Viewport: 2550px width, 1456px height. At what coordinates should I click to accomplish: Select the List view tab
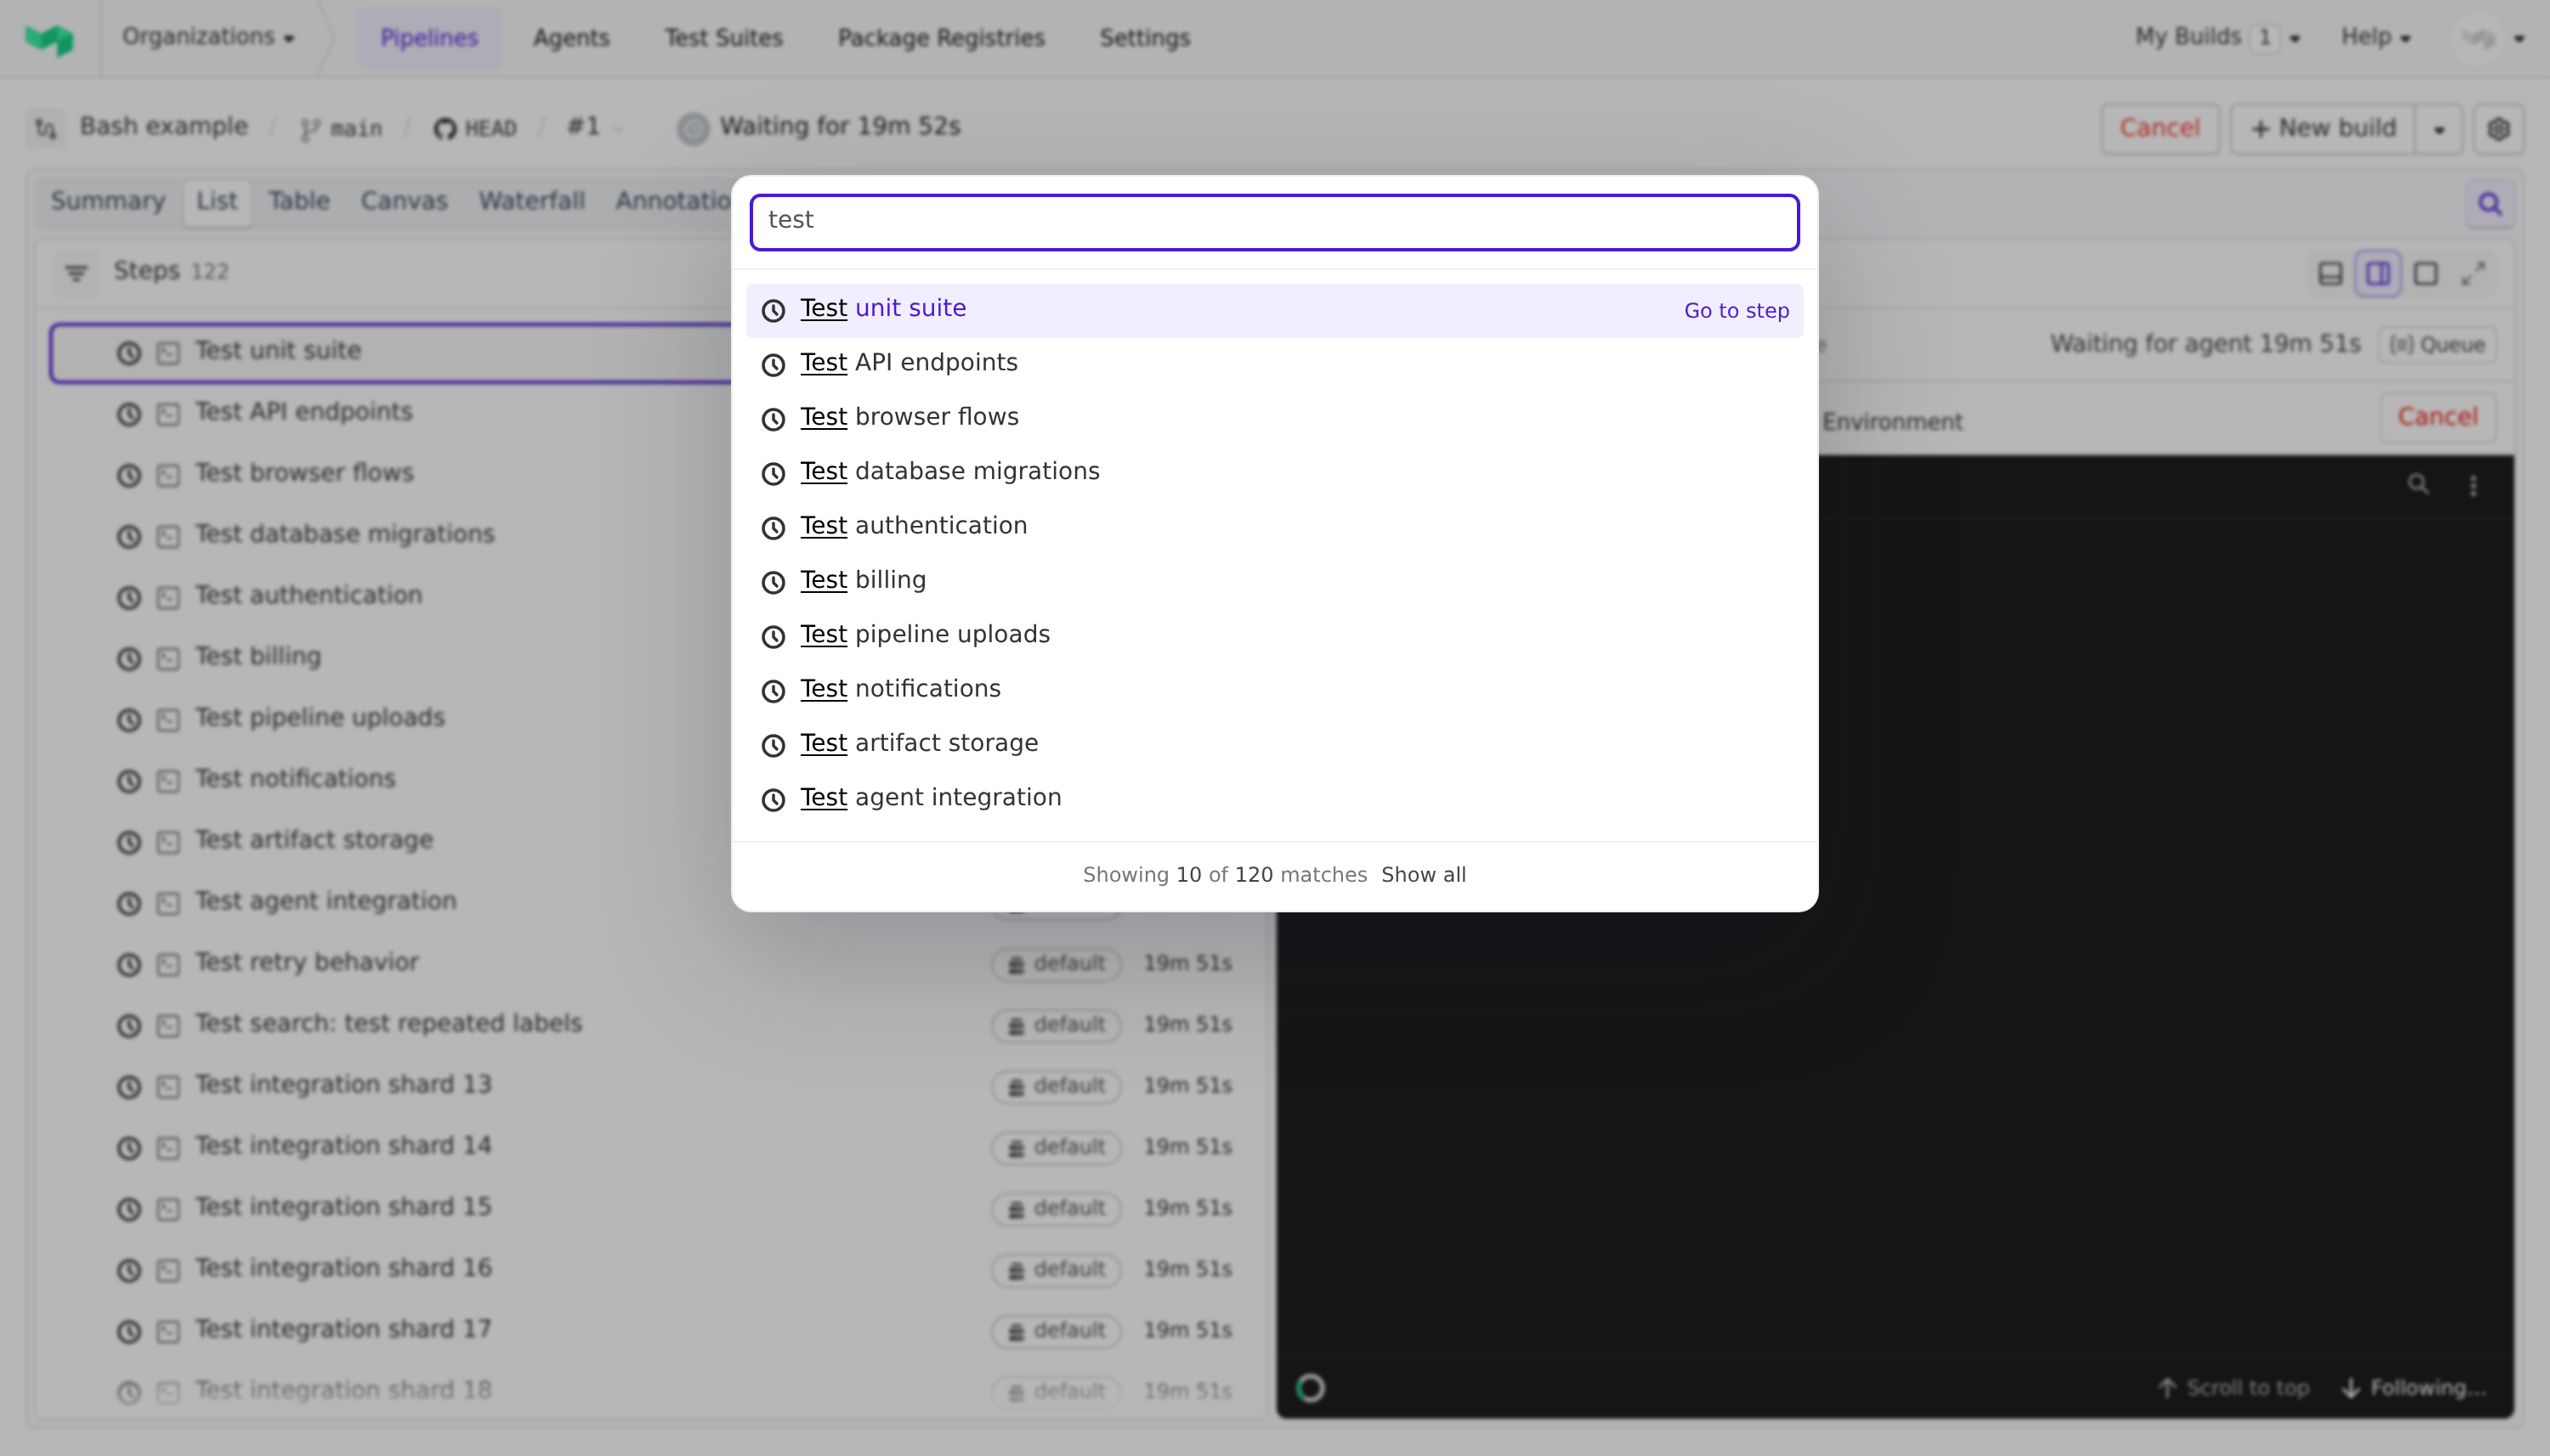click(217, 201)
